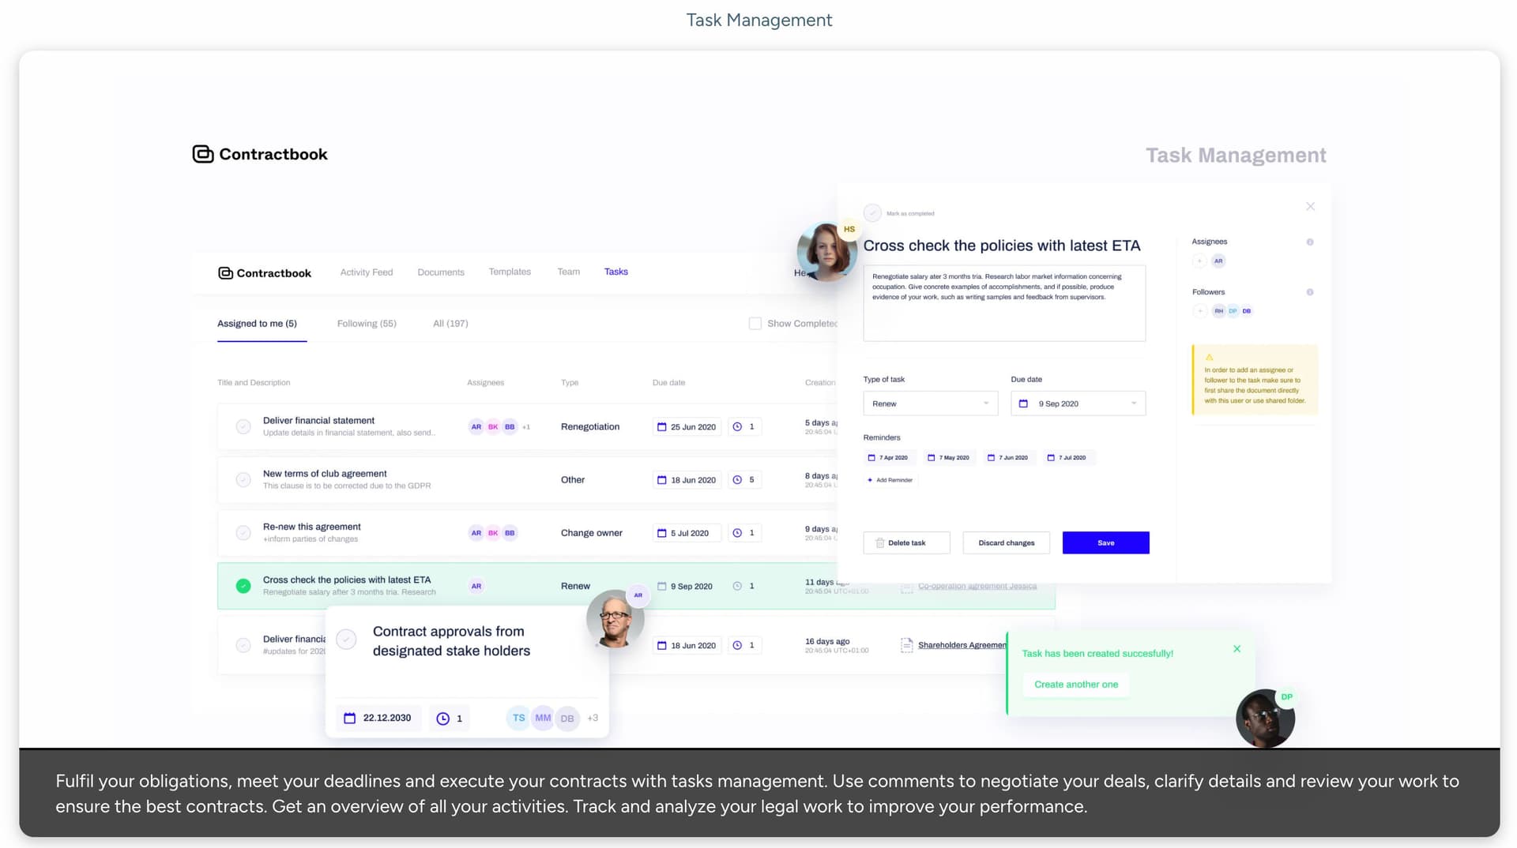Uncheck the completed Cross check the policies row
This screenshot has height=848, width=1517.
pyautogui.click(x=243, y=586)
